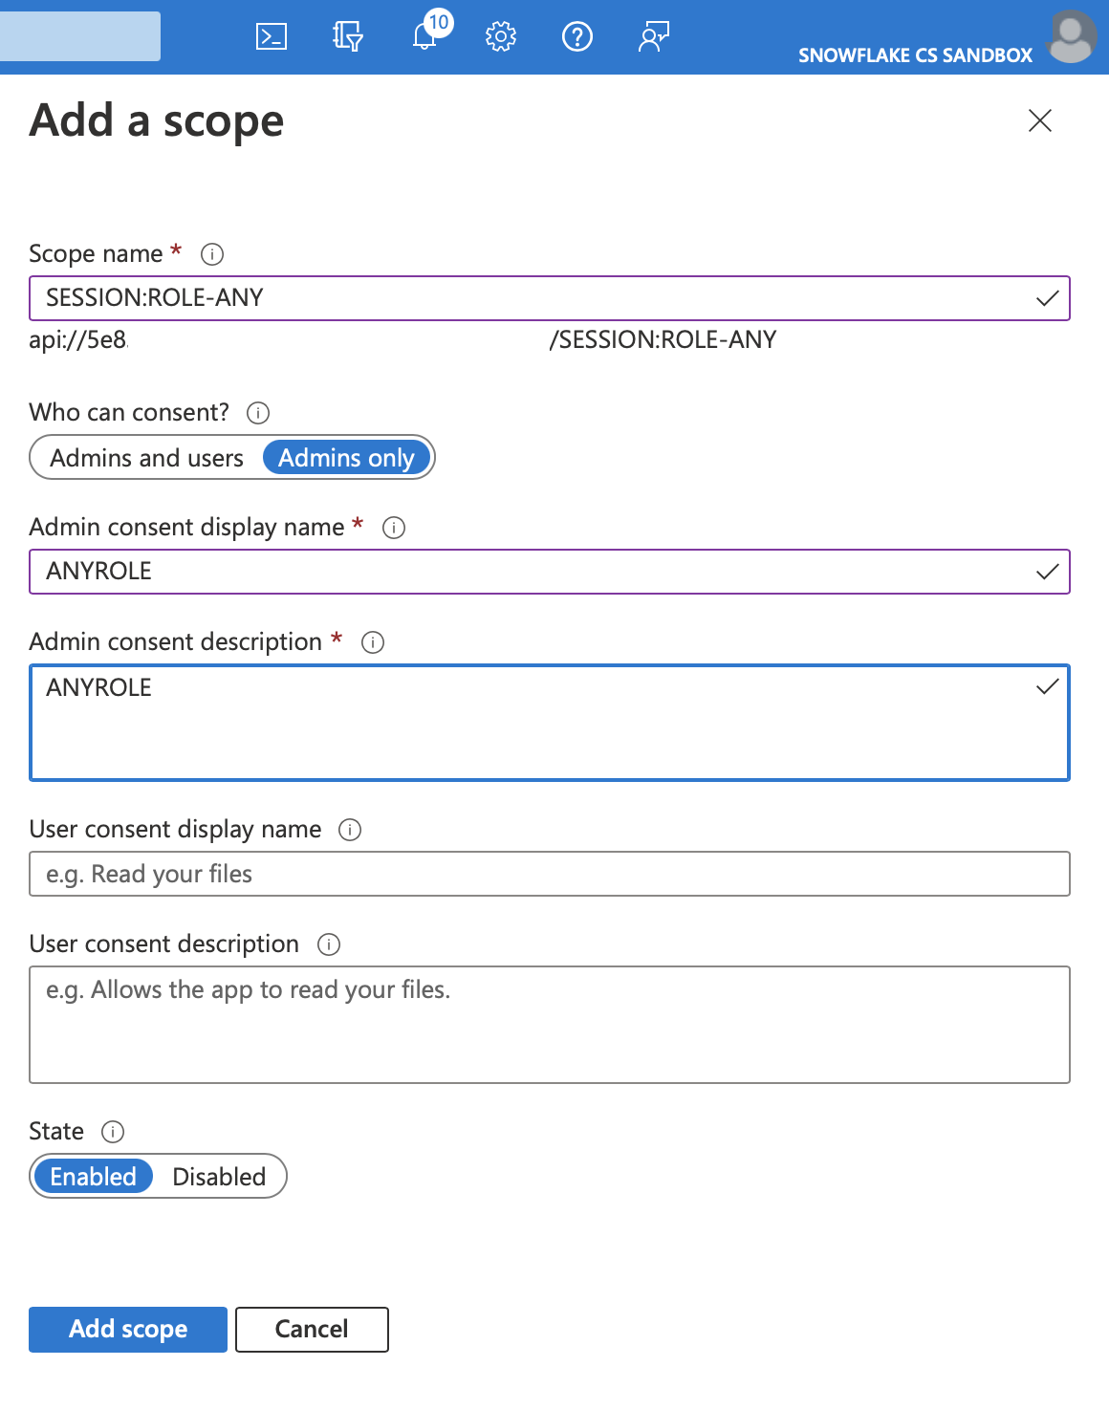1109x1410 pixels.
Task: Open the notifications bell
Action: (x=425, y=37)
